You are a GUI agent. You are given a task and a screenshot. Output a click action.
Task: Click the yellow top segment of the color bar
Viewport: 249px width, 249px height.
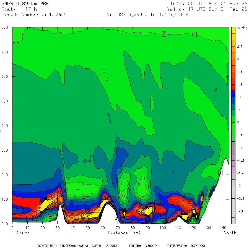233,30
